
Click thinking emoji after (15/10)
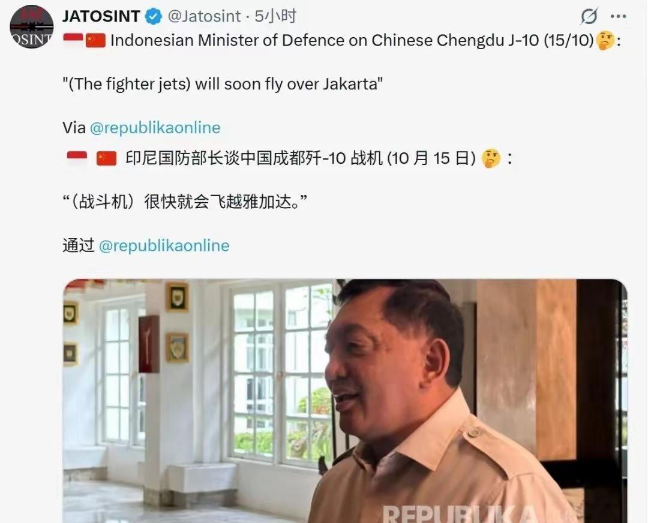click(x=605, y=41)
